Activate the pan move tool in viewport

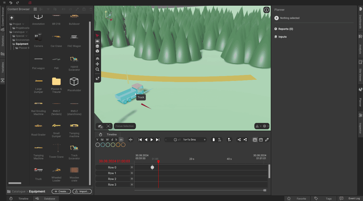point(97,64)
